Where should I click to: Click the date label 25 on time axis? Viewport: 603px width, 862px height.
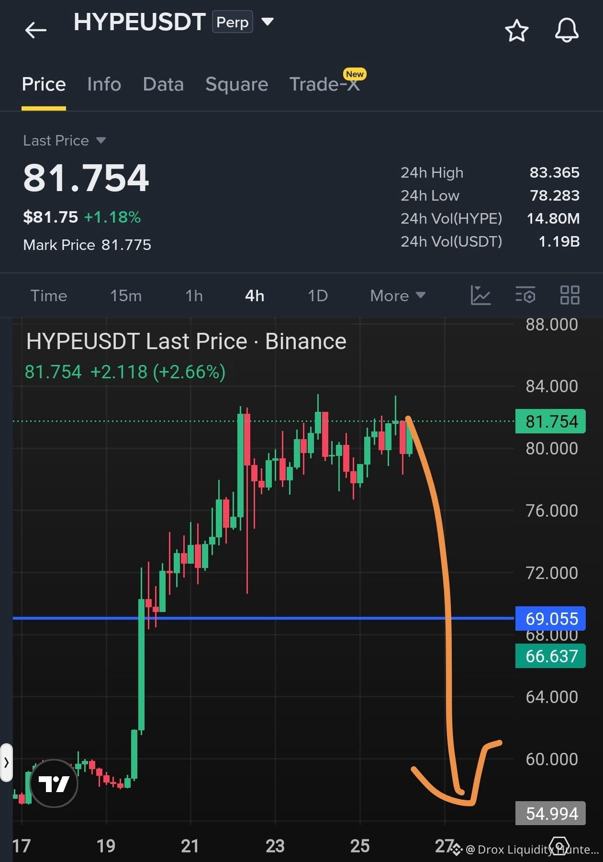click(x=360, y=846)
